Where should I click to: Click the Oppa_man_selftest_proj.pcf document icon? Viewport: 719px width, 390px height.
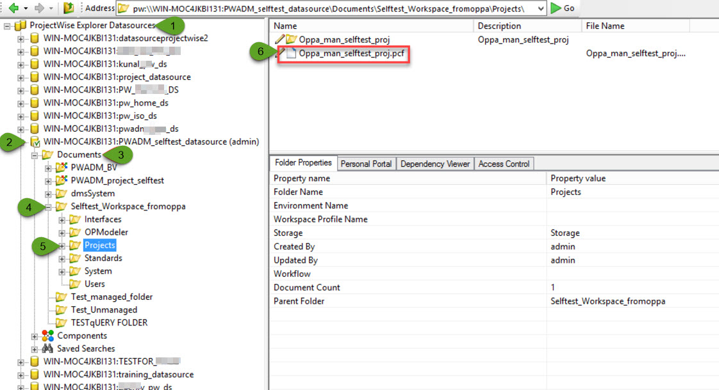291,54
